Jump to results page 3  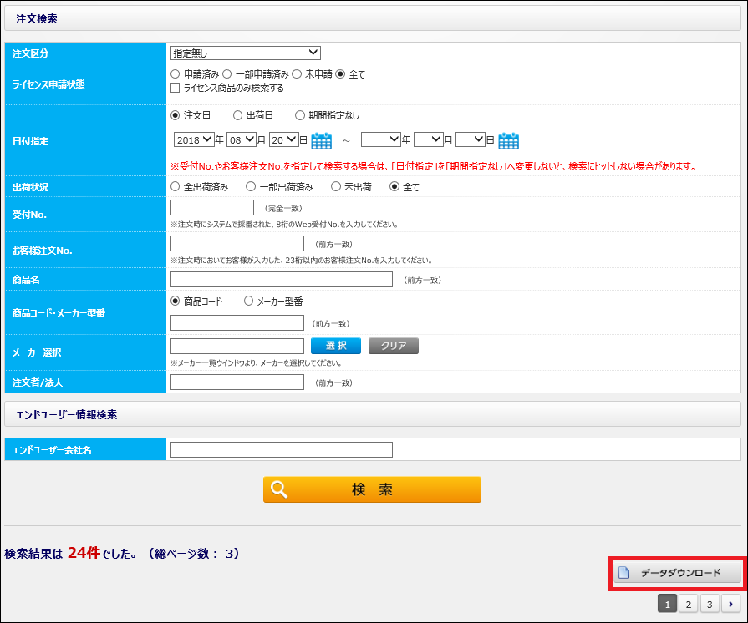click(709, 604)
